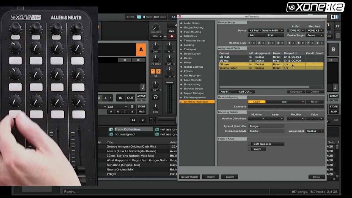This screenshot has width=352, height=198.
Task: Click the LO EQ knob
Action: (169, 71)
